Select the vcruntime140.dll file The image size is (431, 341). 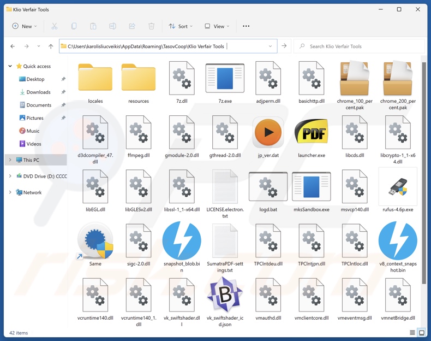pyautogui.click(x=95, y=299)
